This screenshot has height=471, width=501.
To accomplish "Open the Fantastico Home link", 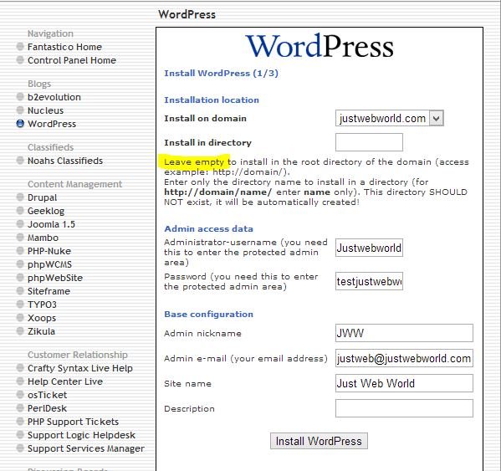I will [64, 47].
